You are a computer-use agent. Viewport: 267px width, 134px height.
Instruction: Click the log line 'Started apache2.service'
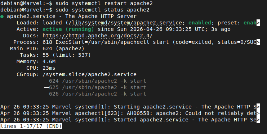tap(130, 120)
